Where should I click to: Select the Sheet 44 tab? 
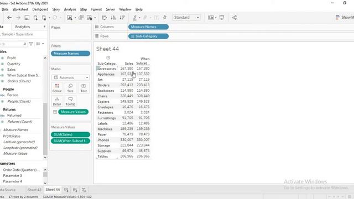tap(53, 190)
